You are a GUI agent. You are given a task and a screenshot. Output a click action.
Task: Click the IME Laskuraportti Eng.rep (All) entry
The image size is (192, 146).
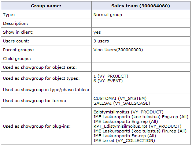click(x=126, y=121)
